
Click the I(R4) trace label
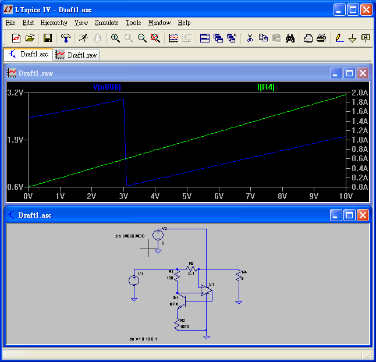(x=265, y=87)
